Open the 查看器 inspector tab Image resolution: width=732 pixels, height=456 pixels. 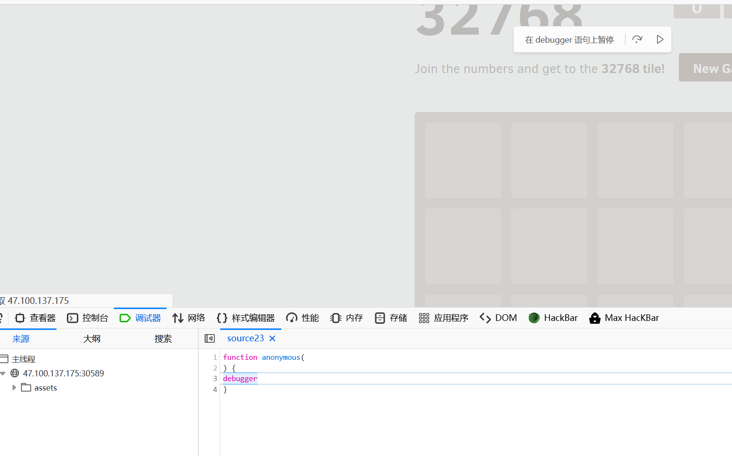point(36,318)
